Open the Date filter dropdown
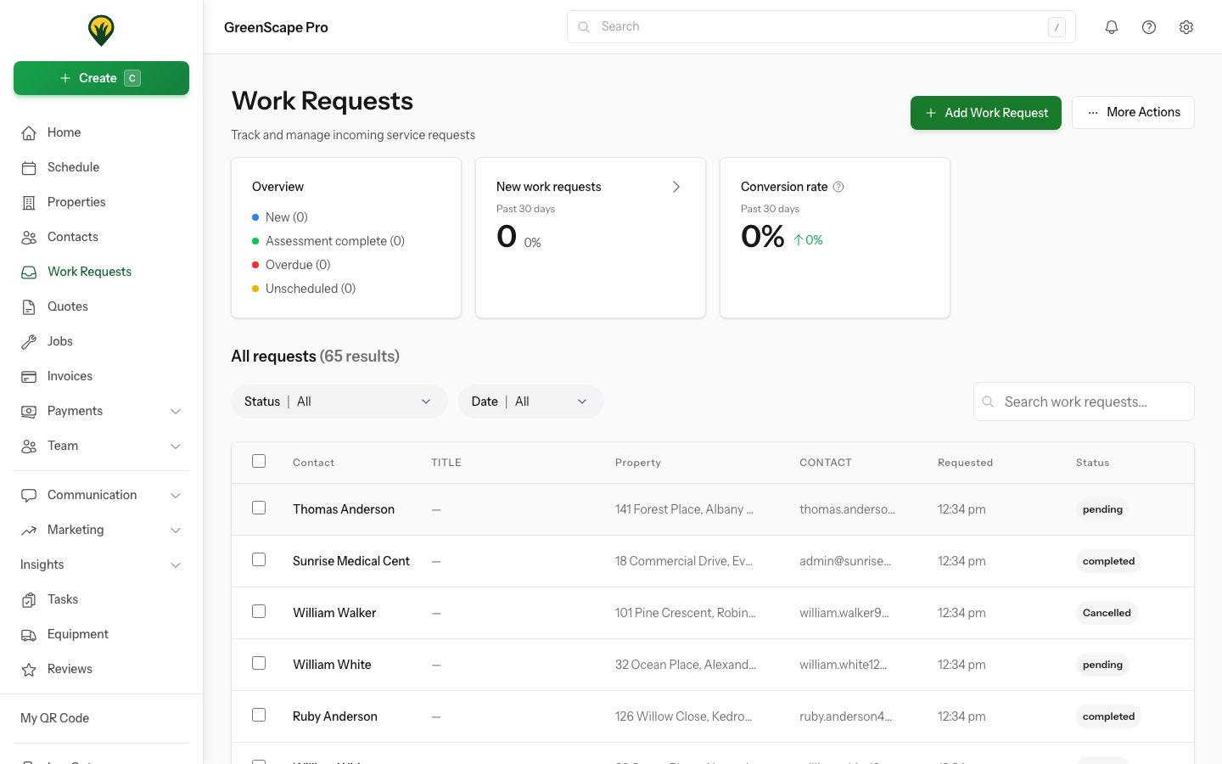 pos(530,401)
